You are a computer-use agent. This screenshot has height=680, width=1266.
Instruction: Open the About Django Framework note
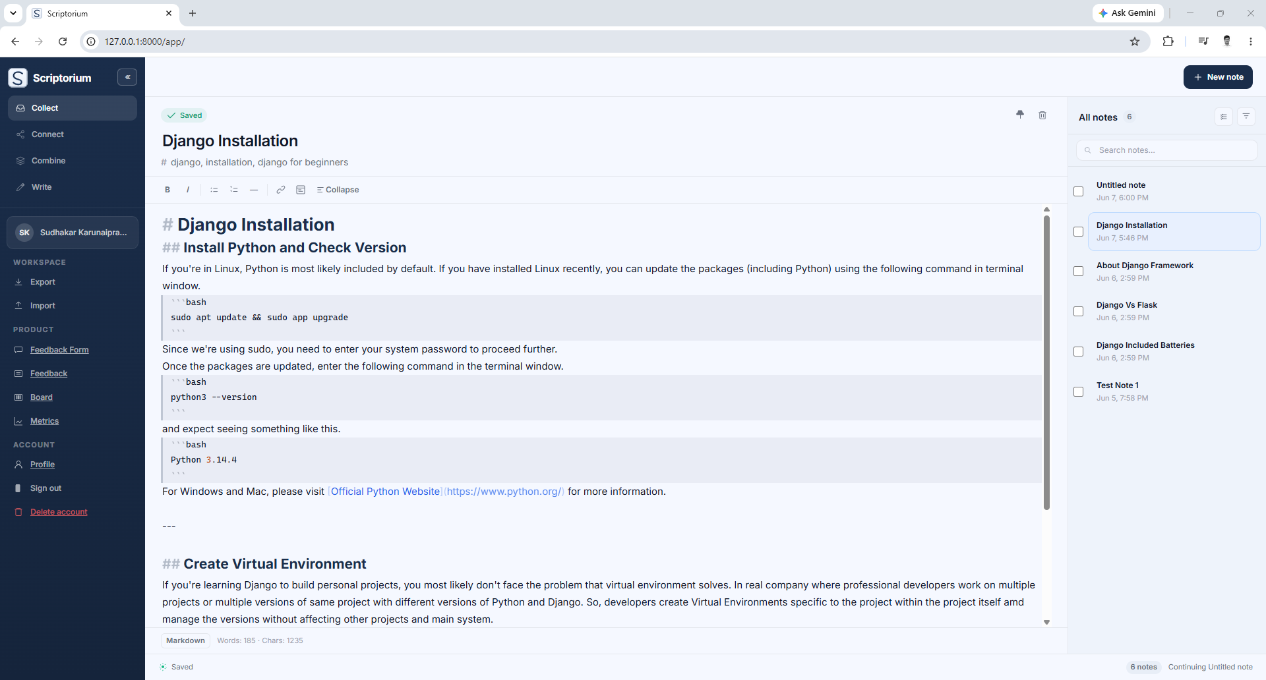[1174, 271]
